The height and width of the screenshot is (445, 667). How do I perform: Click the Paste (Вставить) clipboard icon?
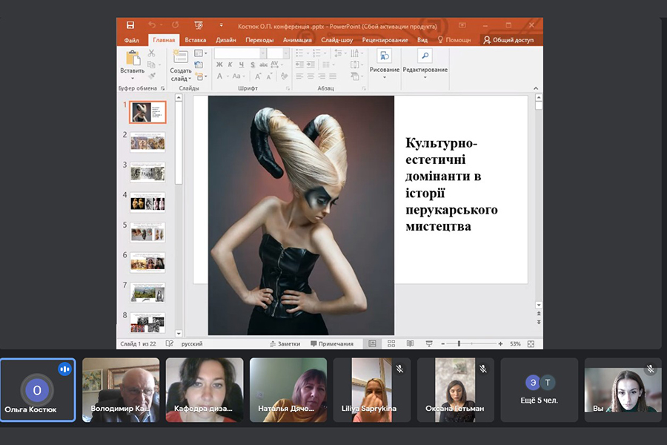tap(133, 59)
